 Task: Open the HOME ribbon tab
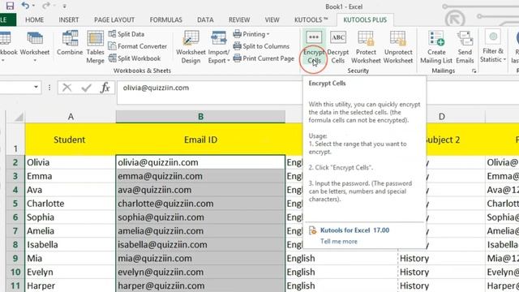(34, 19)
